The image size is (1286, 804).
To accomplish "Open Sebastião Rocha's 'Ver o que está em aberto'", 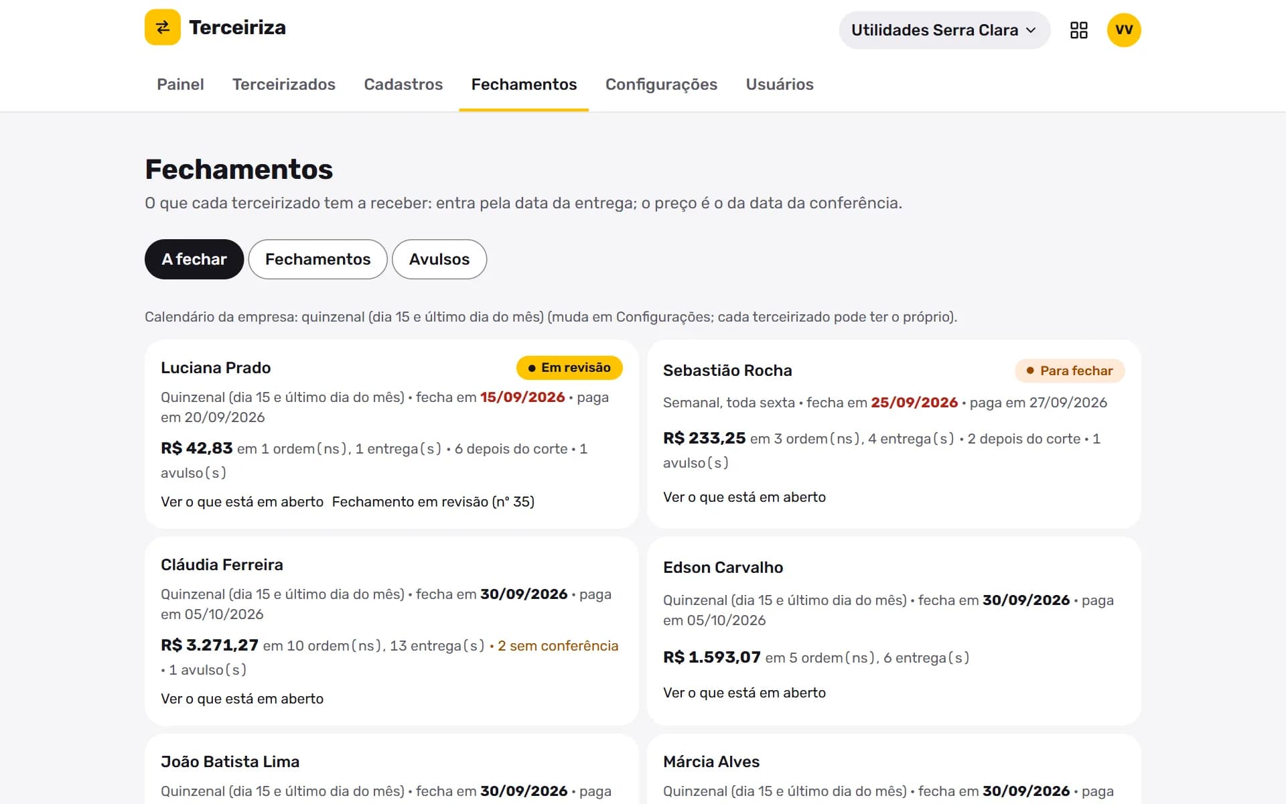I will [744, 497].
